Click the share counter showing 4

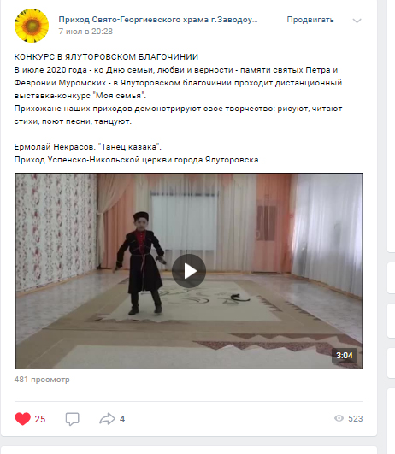coord(122,419)
